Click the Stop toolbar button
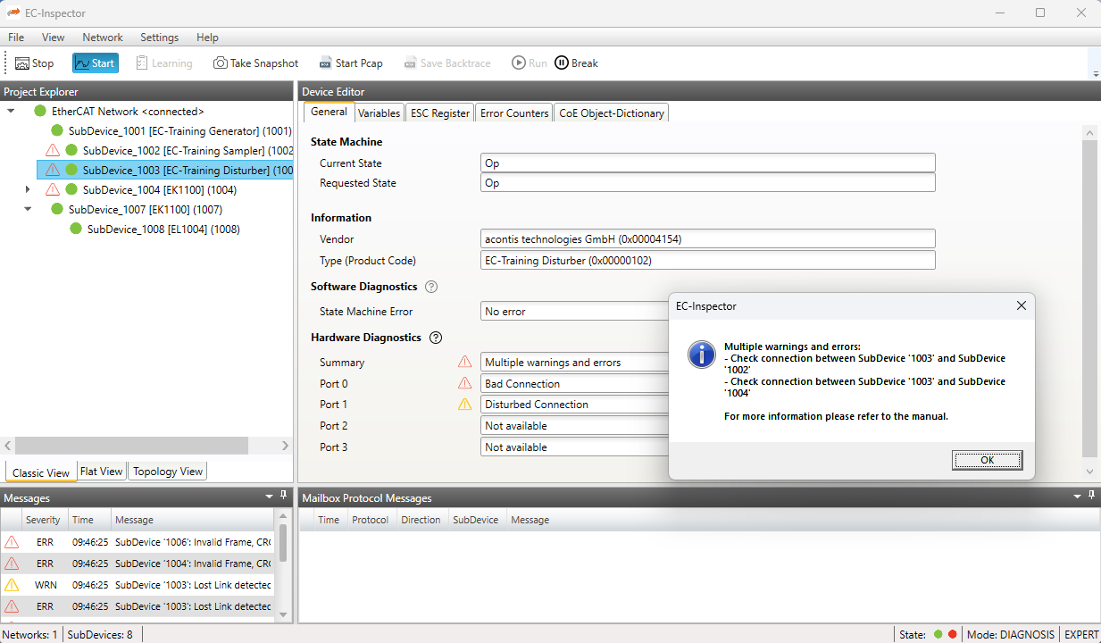1101x643 pixels. (x=34, y=63)
